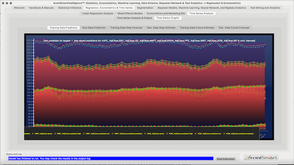Open Linear Regression Analysis sub-tab
Screen dimensions: 294x165
tap(97, 13)
